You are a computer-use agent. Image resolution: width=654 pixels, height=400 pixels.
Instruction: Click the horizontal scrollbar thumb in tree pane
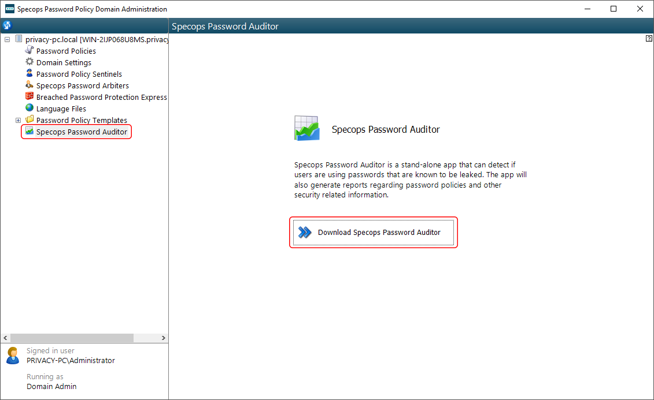click(72, 338)
